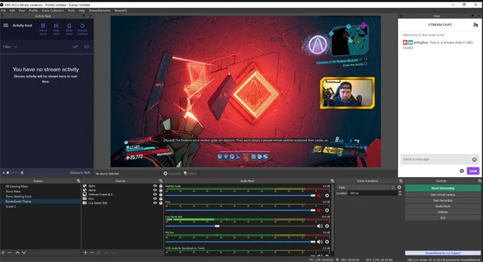Open scene transition properties gear
Image resolution: width=483 pixels, height=262 pixels.
coord(399,187)
